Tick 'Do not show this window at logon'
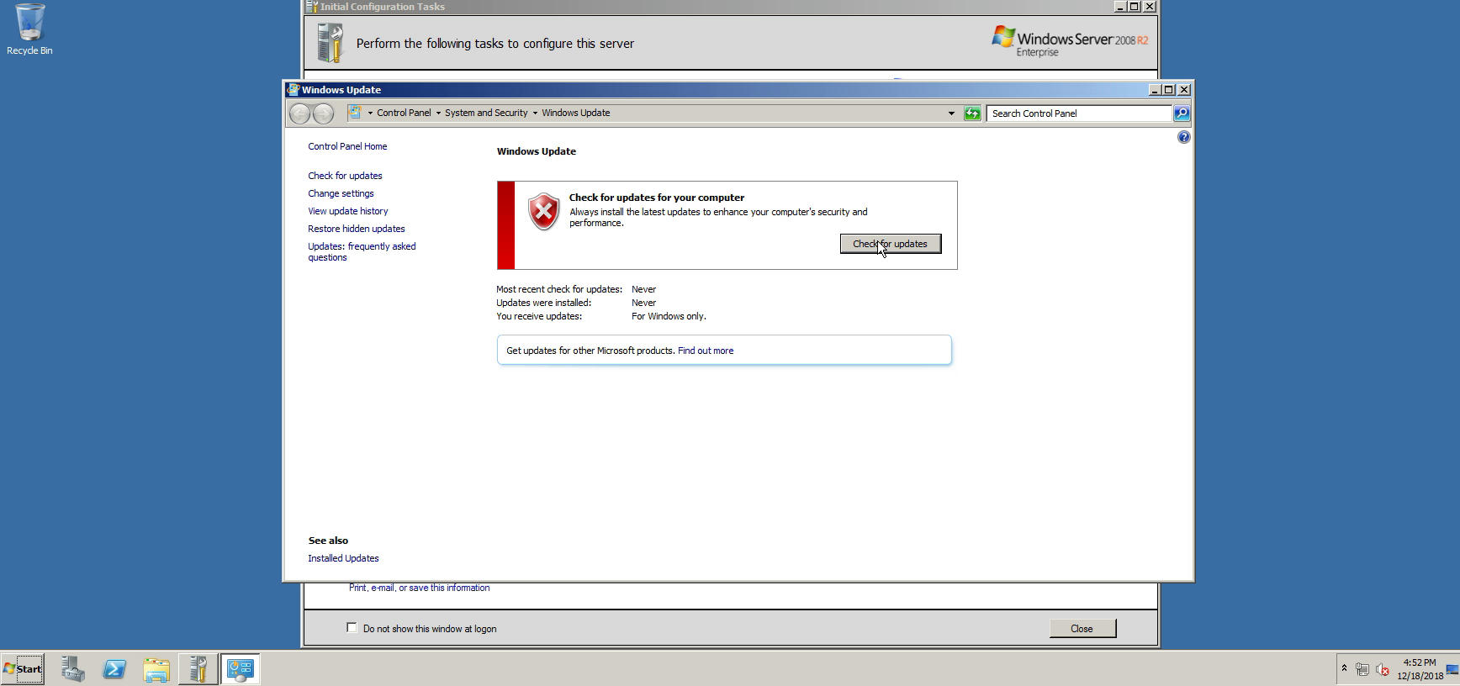Screen dimensions: 1460x686 [352, 628]
